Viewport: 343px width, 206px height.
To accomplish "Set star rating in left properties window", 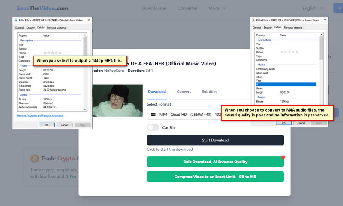I will click(x=52, y=53).
